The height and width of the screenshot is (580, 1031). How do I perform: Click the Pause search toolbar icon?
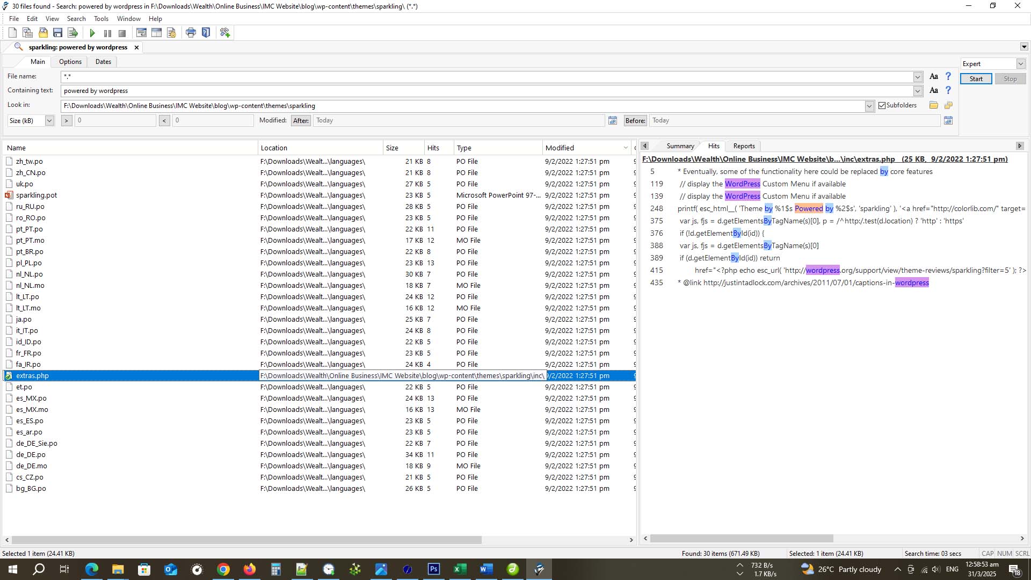pos(107,33)
